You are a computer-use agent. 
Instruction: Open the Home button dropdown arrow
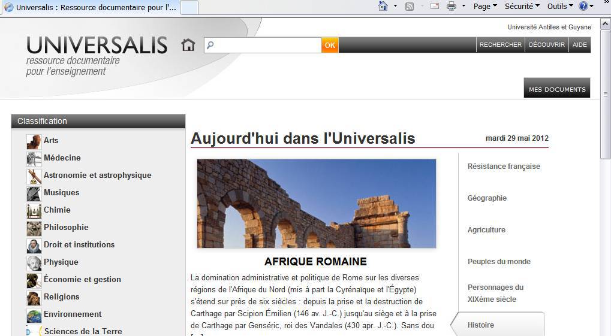pos(395,6)
